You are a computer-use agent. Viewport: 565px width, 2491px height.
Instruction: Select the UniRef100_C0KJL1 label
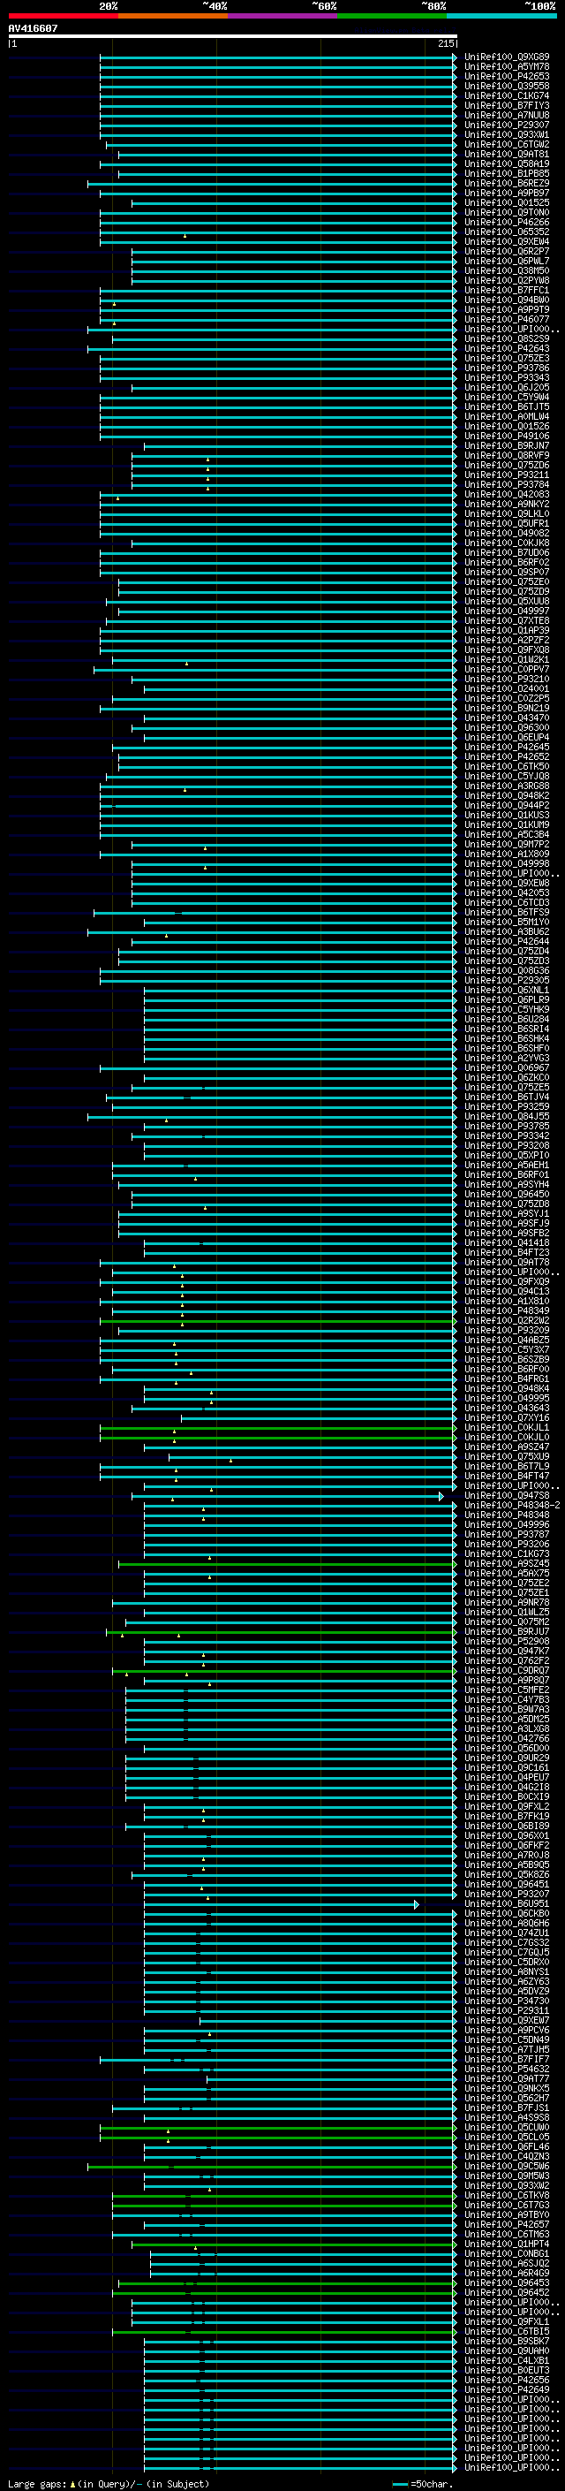tap(507, 1427)
